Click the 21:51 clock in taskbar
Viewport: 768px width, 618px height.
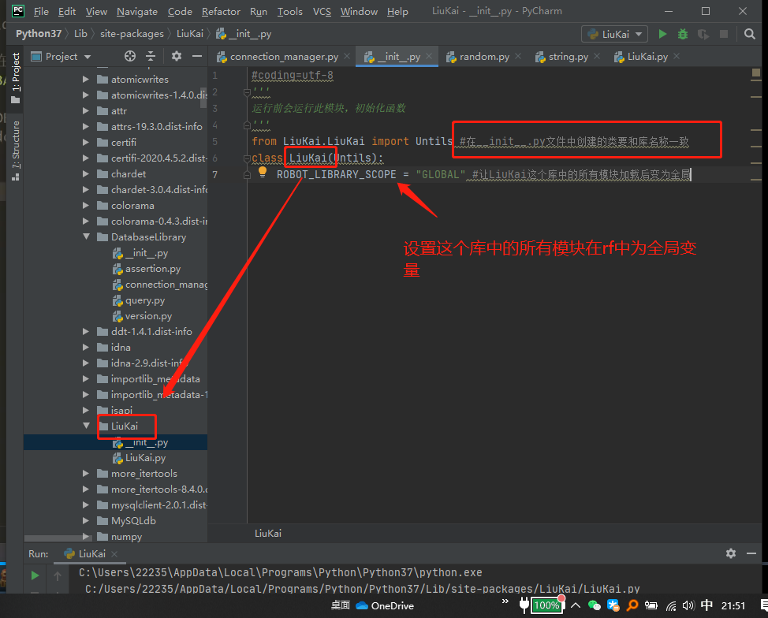[733, 605]
